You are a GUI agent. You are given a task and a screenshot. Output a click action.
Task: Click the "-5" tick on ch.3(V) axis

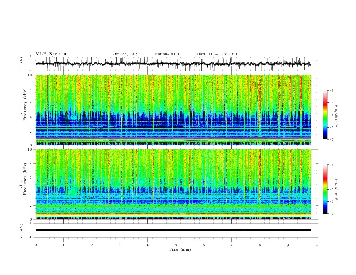31,238
